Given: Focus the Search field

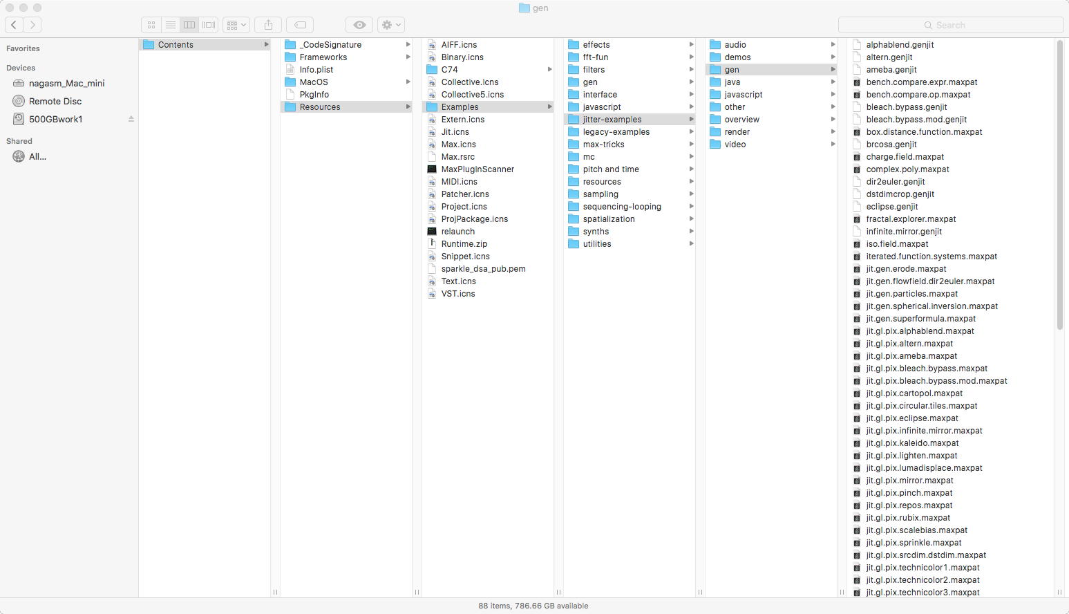Looking at the screenshot, I should pyautogui.click(x=951, y=25).
